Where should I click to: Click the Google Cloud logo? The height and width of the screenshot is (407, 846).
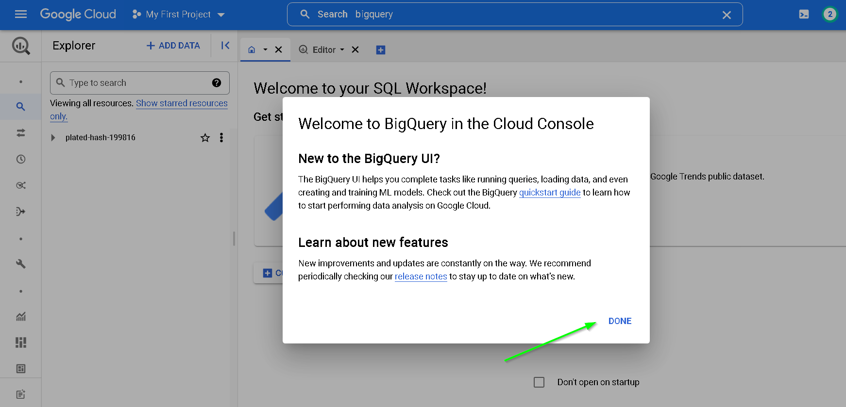tap(78, 14)
